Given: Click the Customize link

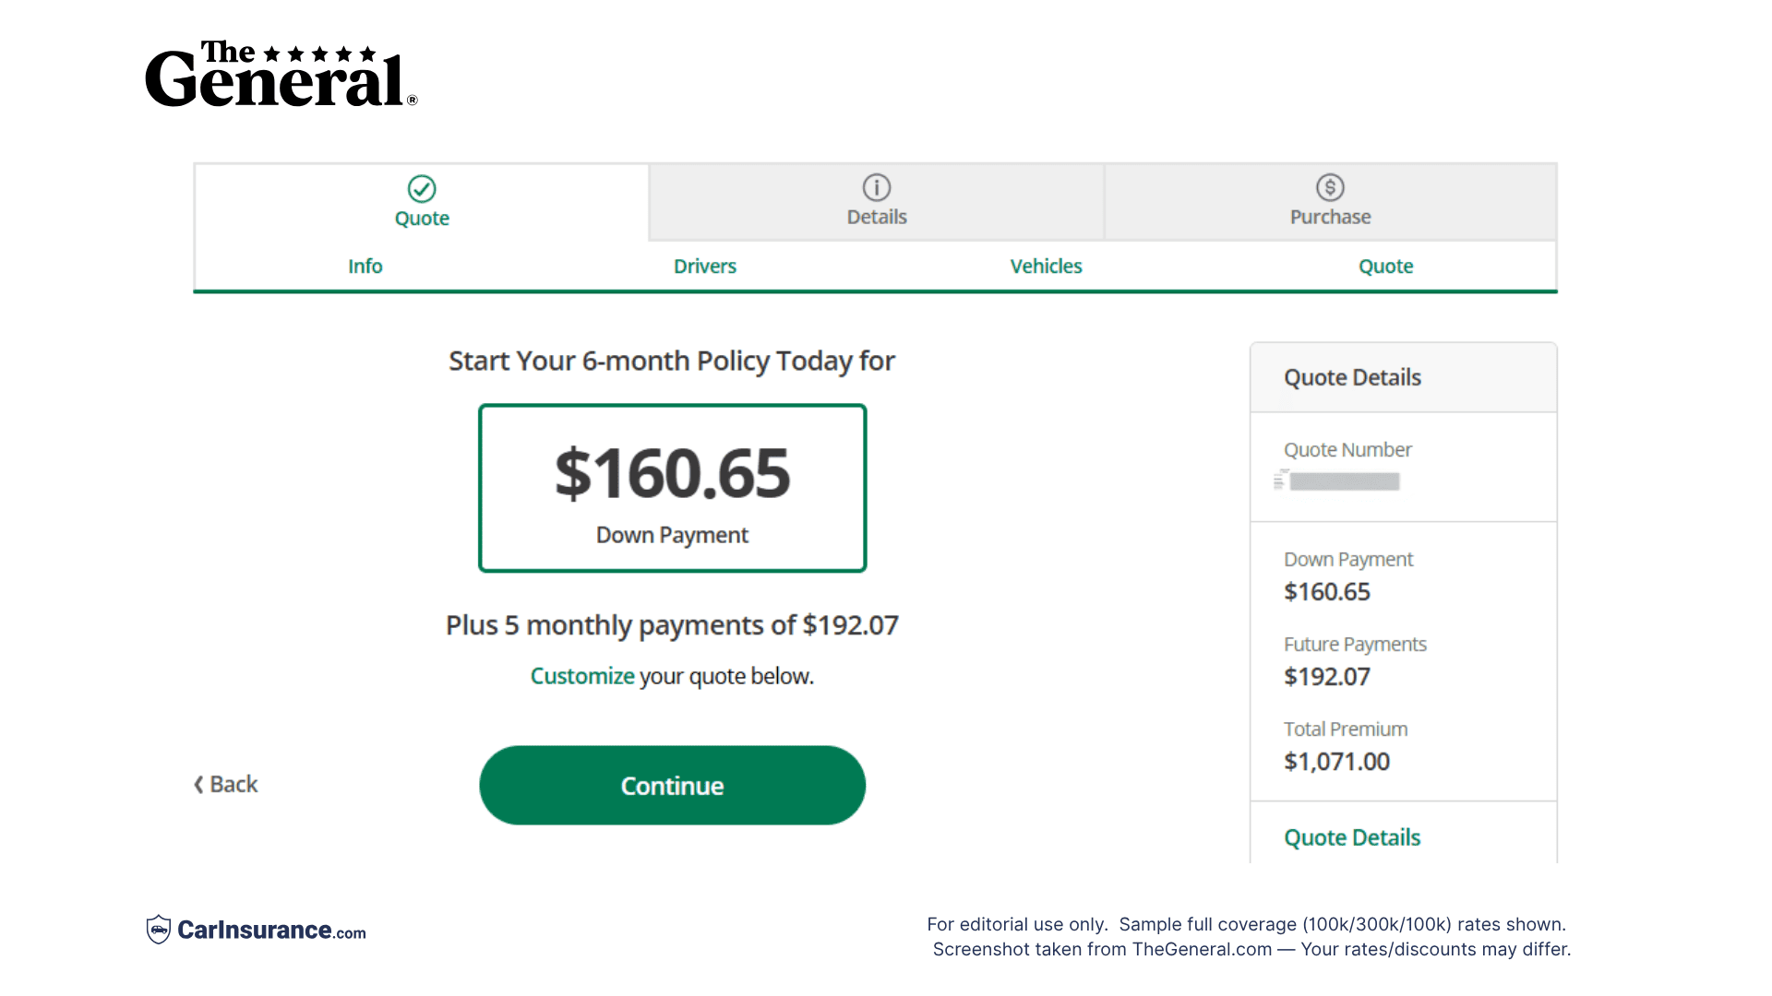Looking at the screenshot, I should [581, 675].
